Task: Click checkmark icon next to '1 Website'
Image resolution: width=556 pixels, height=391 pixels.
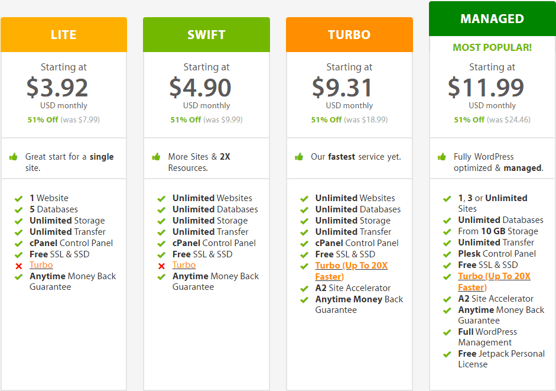Action: tap(18, 199)
